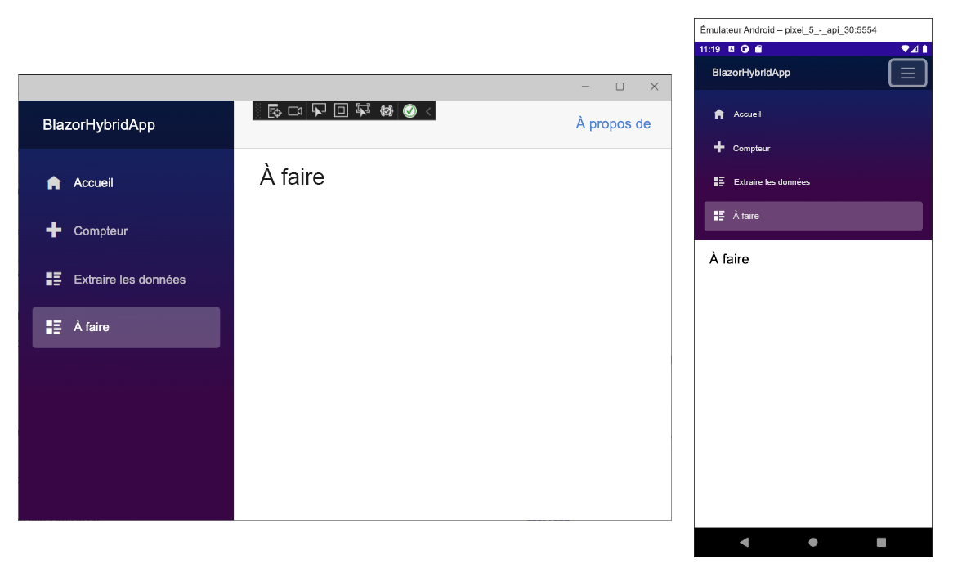Tap the home icon beside Accueil in emulator
962x573 pixels.
click(x=719, y=114)
